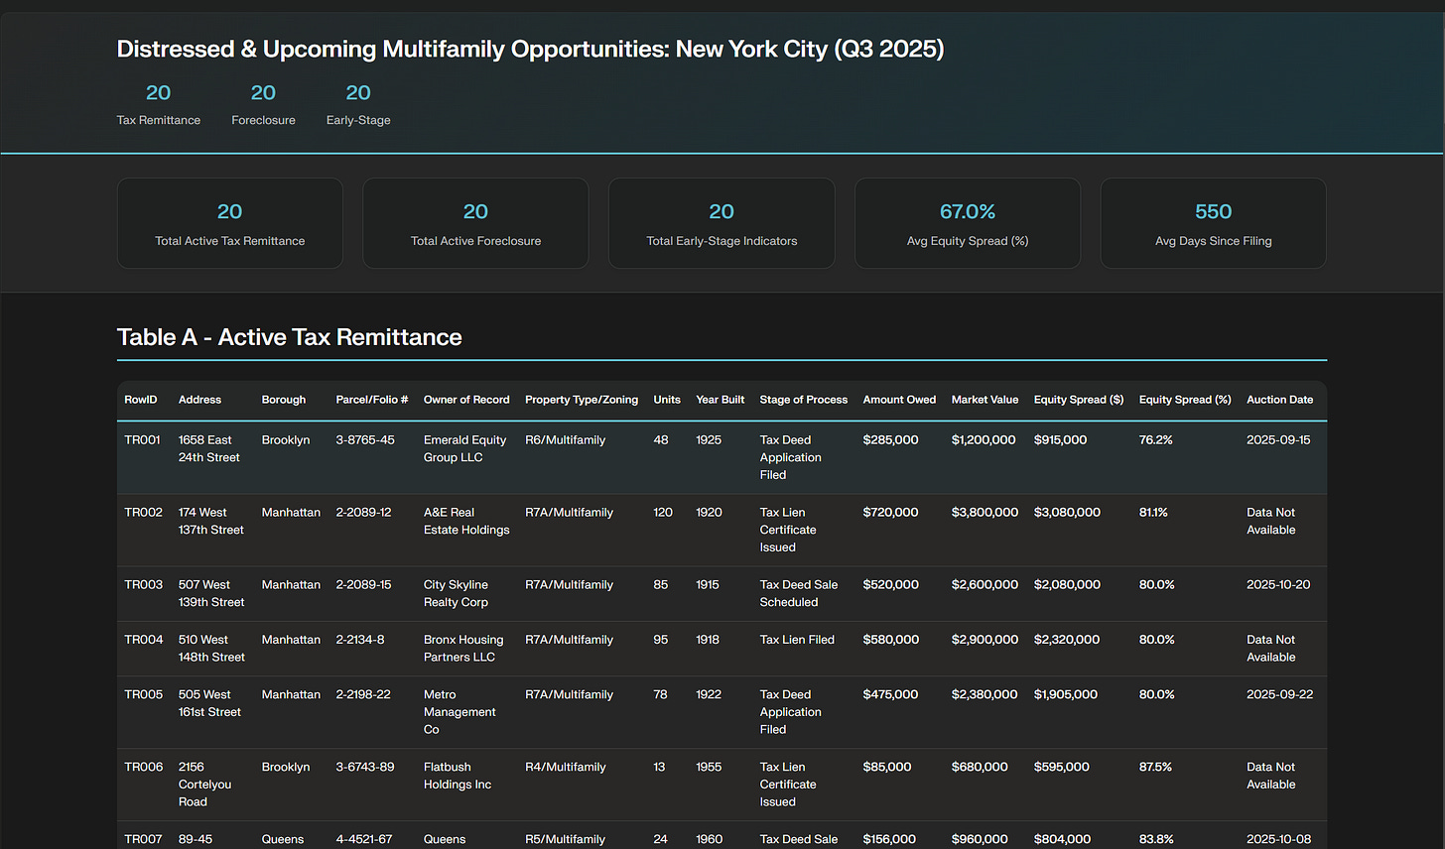The height and width of the screenshot is (849, 1445).
Task: Select the 76.2% equity spread cell
Action: click(x=1156, y=440)
